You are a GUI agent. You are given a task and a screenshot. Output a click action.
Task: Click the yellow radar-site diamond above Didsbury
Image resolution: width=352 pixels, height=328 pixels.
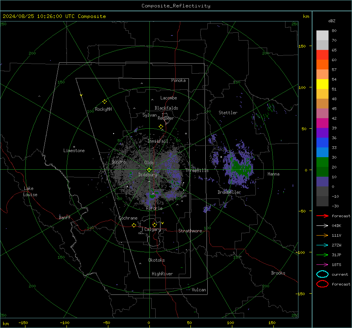149,170
